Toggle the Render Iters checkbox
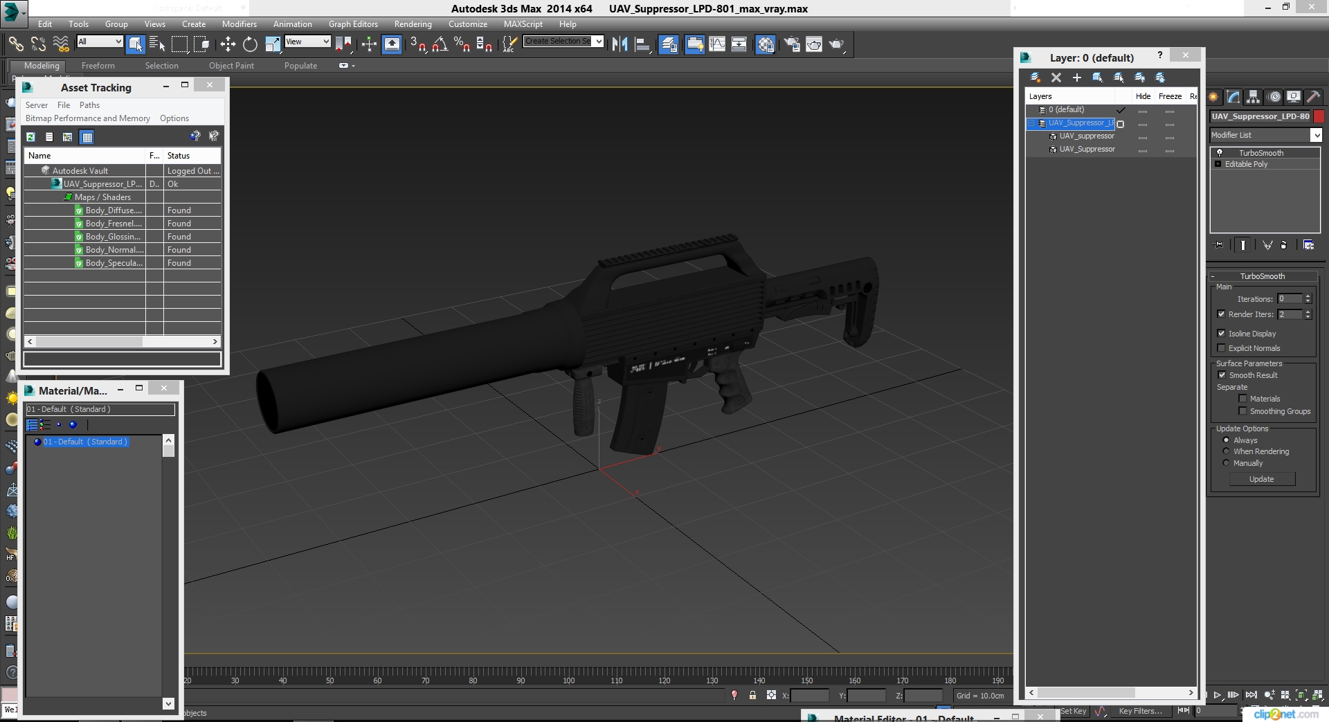 pyautogui.click(x=1221, y=314)
